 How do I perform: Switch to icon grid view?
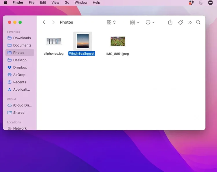tap(109, 22)
